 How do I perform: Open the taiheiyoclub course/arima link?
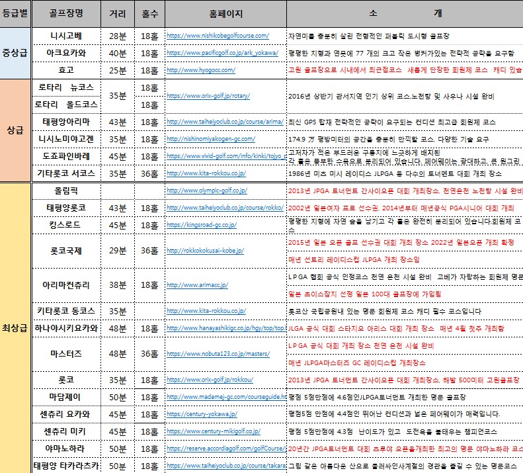[x=225, y=122]
